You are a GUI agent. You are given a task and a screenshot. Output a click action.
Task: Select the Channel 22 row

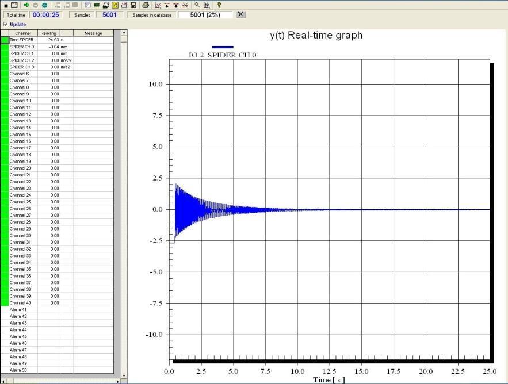pos(57,182)
